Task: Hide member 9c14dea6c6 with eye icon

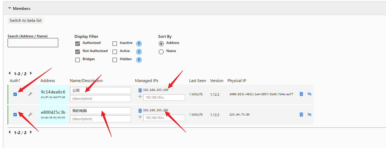Action: [x=309, y=94]
